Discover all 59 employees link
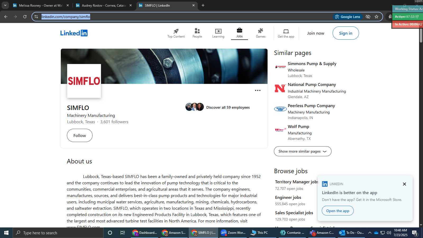This screenshot has height=238, width=423. tap(228, 107)
